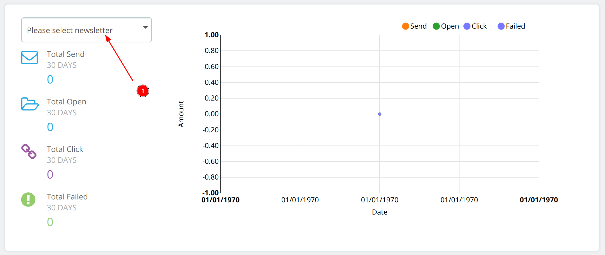Click the green Open legend dot
The width and height of the screenshot is (605, 255).
(436, 26)
